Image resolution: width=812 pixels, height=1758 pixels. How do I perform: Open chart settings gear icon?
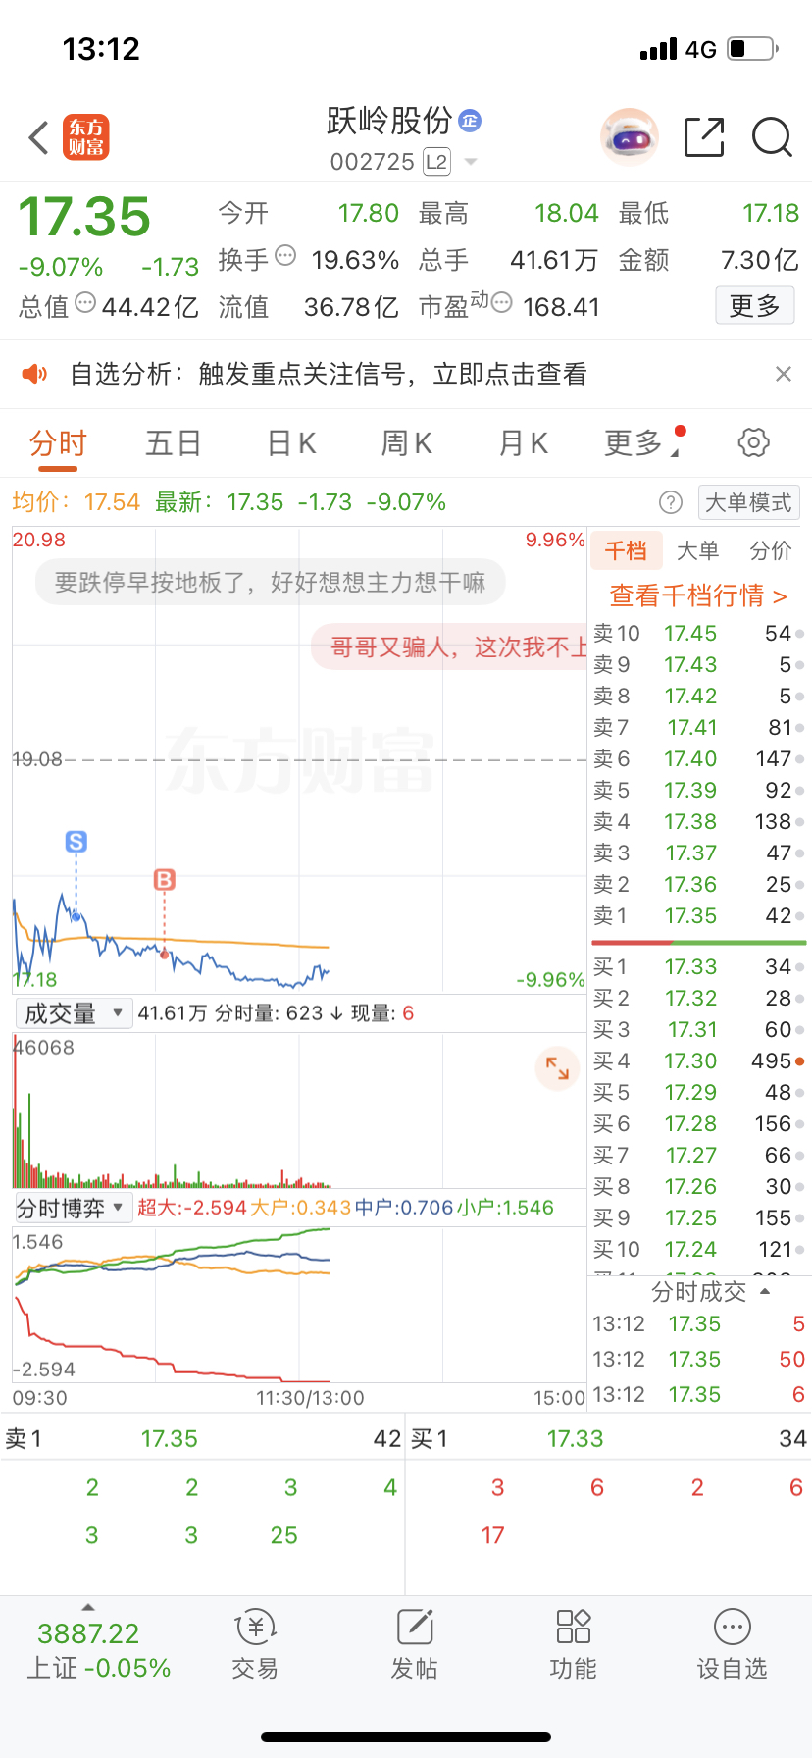[x=753, y=442]
